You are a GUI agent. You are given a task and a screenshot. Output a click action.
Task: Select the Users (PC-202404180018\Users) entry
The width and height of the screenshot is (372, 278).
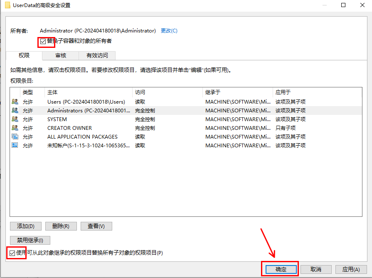coord(186,102)
